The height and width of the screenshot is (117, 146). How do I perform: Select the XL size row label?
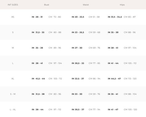pyautogui.click(x=13, y=79)
